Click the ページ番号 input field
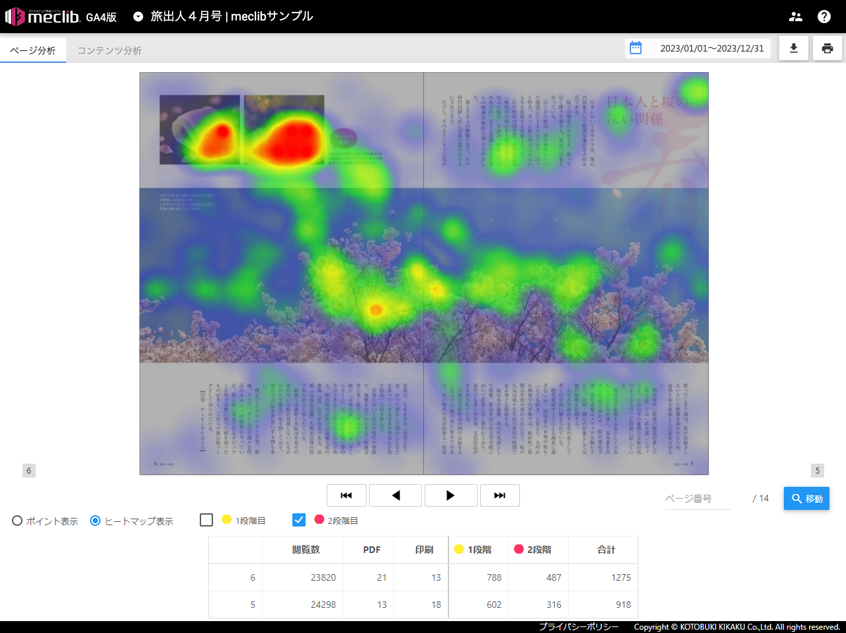846x633 pixels. [x=697, y=499]
